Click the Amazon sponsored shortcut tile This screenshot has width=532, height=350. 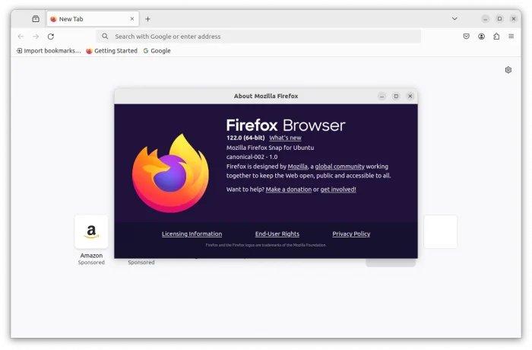click(91, 232)
